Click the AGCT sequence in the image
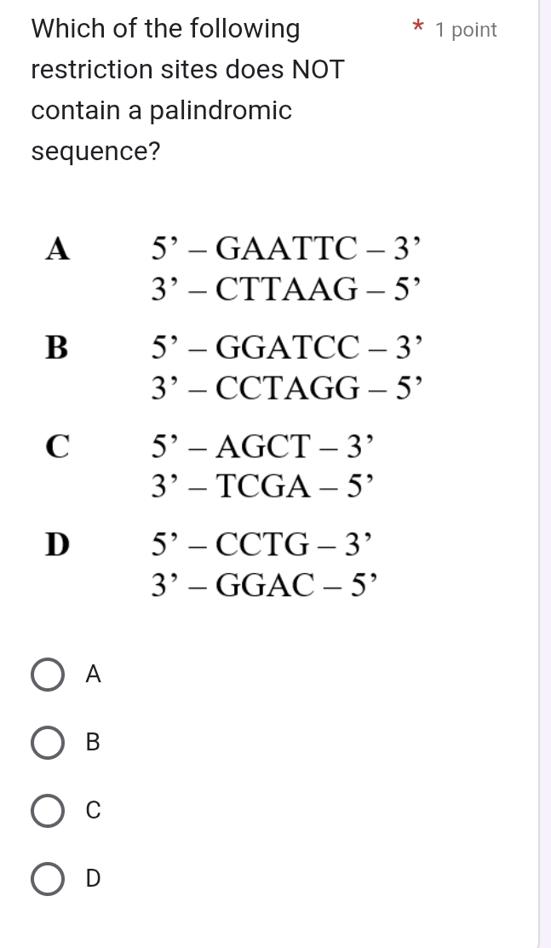Viewport: 551px width, 948px height. (265, 445)
